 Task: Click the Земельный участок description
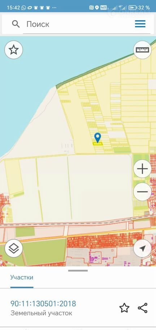click(41, 313)
